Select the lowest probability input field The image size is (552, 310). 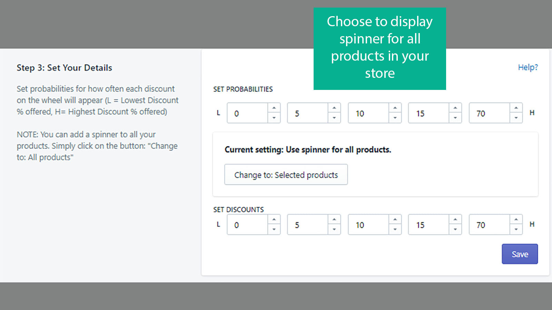click(x=247, y=113)
